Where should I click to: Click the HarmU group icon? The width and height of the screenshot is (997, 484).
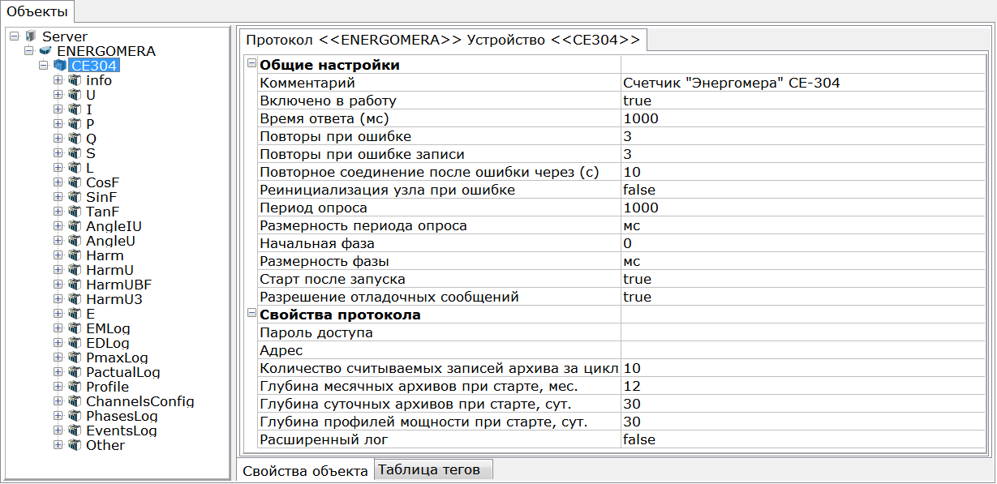point(75,270)
